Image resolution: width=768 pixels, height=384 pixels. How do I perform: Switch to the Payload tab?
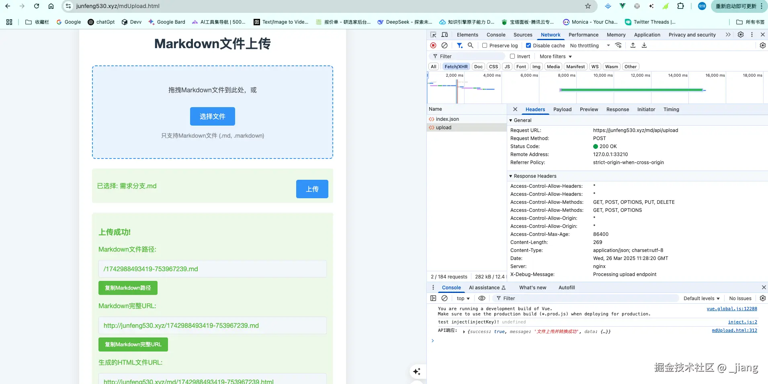562,109
